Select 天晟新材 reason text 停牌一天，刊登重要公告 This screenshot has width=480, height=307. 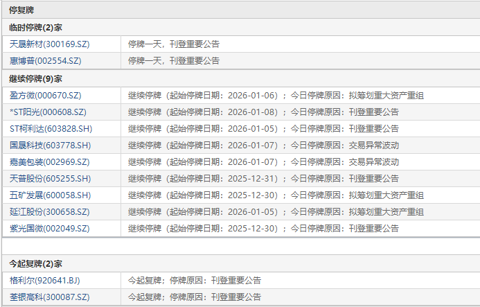coord(174,44)
